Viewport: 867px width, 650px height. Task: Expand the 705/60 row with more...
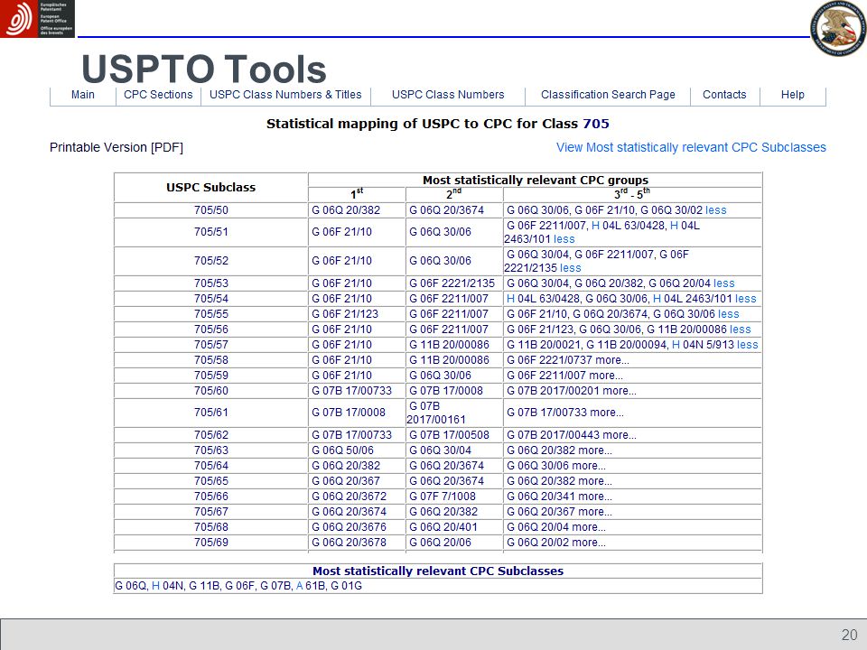[620, 391]
